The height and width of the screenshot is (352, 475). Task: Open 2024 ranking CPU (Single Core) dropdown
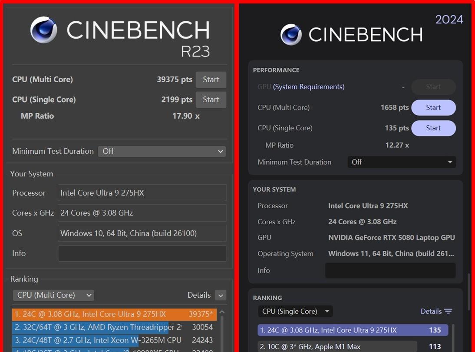295,311
